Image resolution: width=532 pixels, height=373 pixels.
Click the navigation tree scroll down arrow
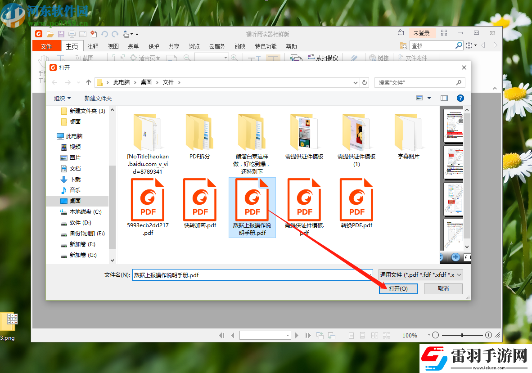point(113,261)
